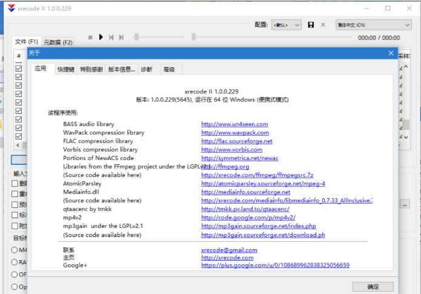
Task: Open the atomicparsley.sourceforge.net link
Action: [x=263, y=184]
